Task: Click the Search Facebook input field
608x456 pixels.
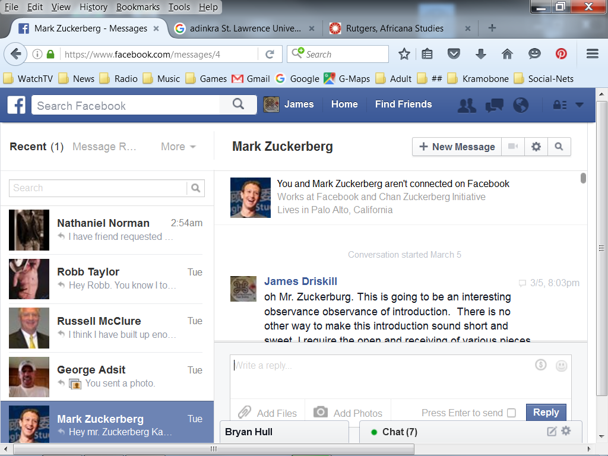Action: click(x=126, y=104)
